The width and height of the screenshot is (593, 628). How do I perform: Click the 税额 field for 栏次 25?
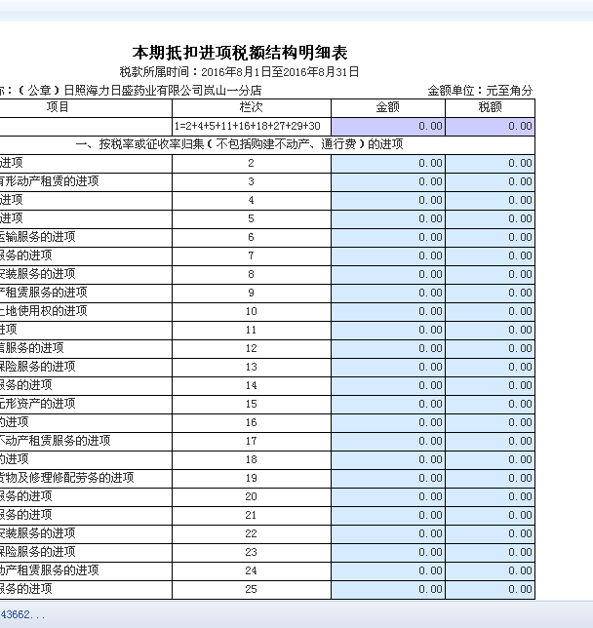click(490, 590)
